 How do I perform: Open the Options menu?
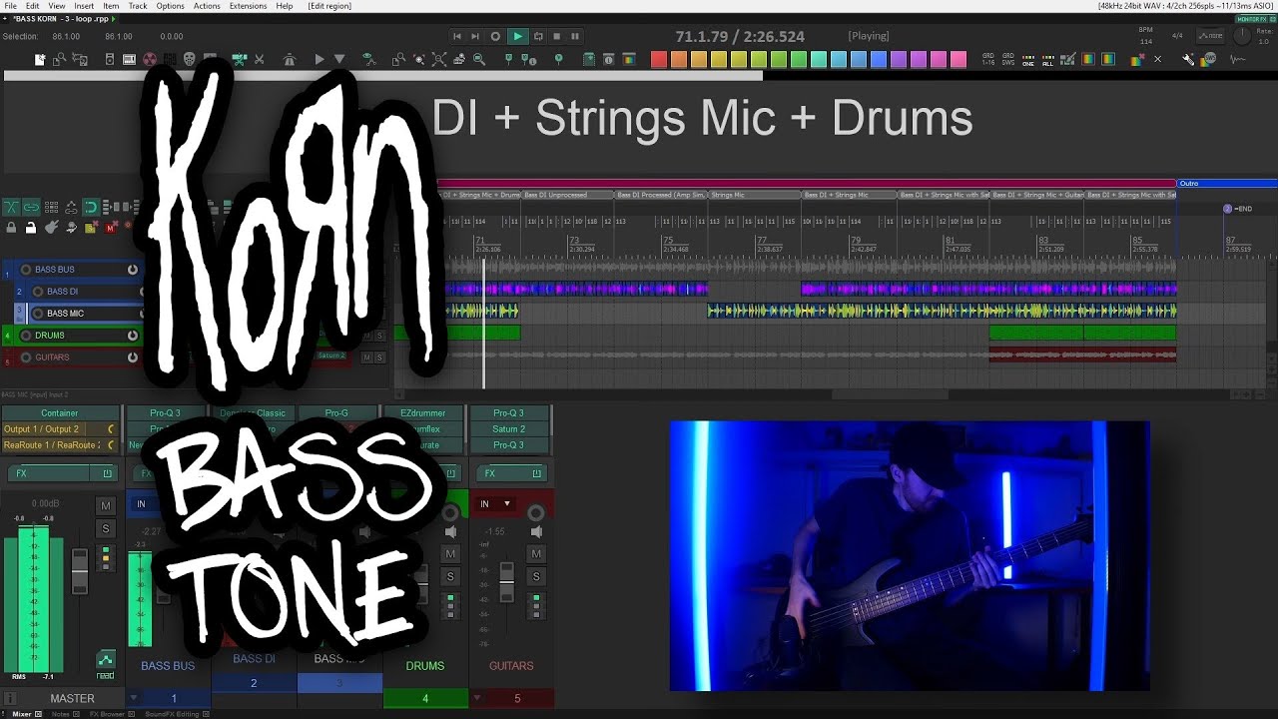(170, 6)
